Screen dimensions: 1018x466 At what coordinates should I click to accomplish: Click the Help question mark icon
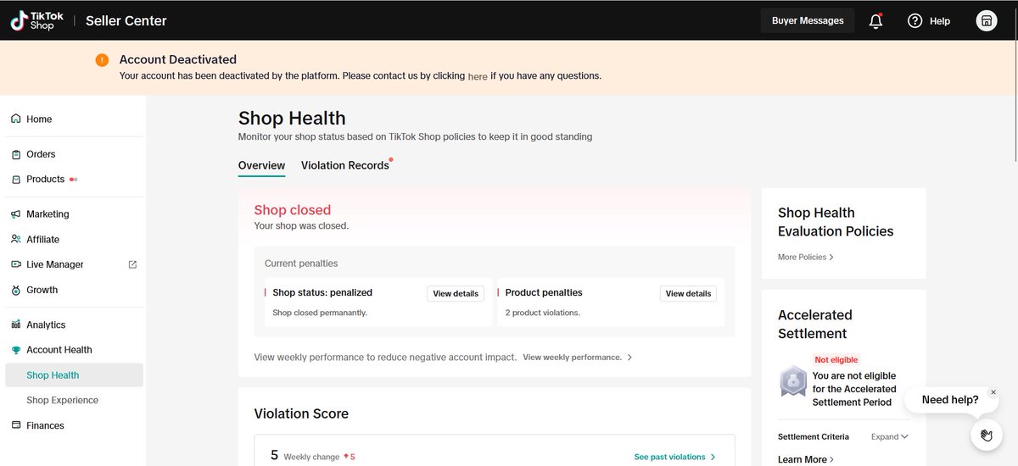coord(915,21)
